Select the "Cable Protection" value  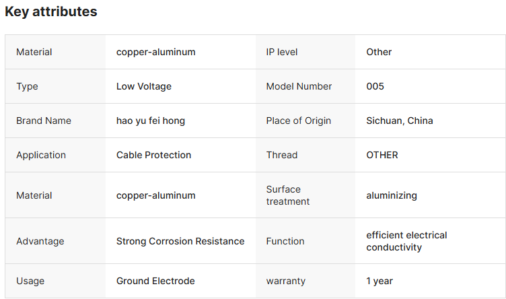[153, 155]
